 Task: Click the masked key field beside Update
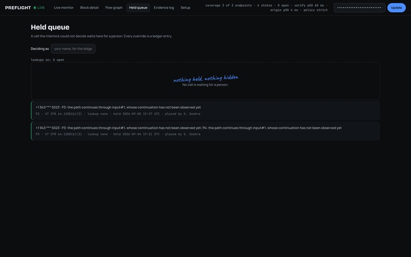[x=359, y=8]
